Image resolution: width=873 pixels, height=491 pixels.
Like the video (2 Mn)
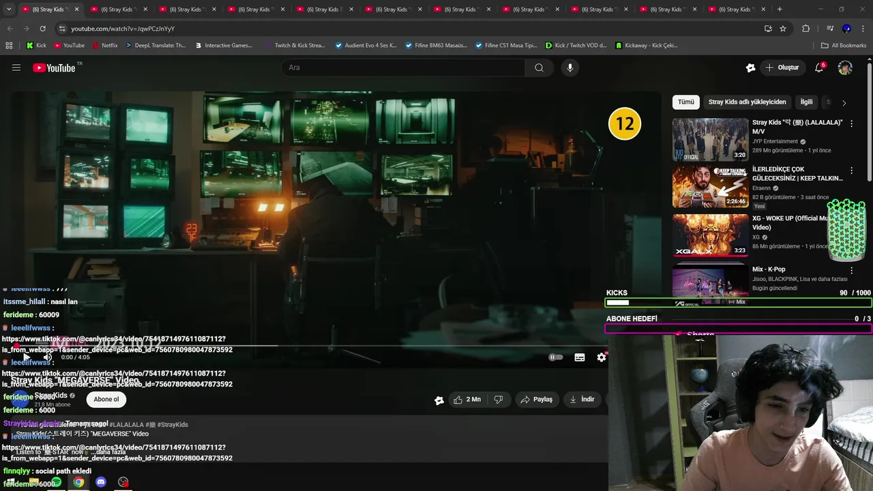coord(467,400)
